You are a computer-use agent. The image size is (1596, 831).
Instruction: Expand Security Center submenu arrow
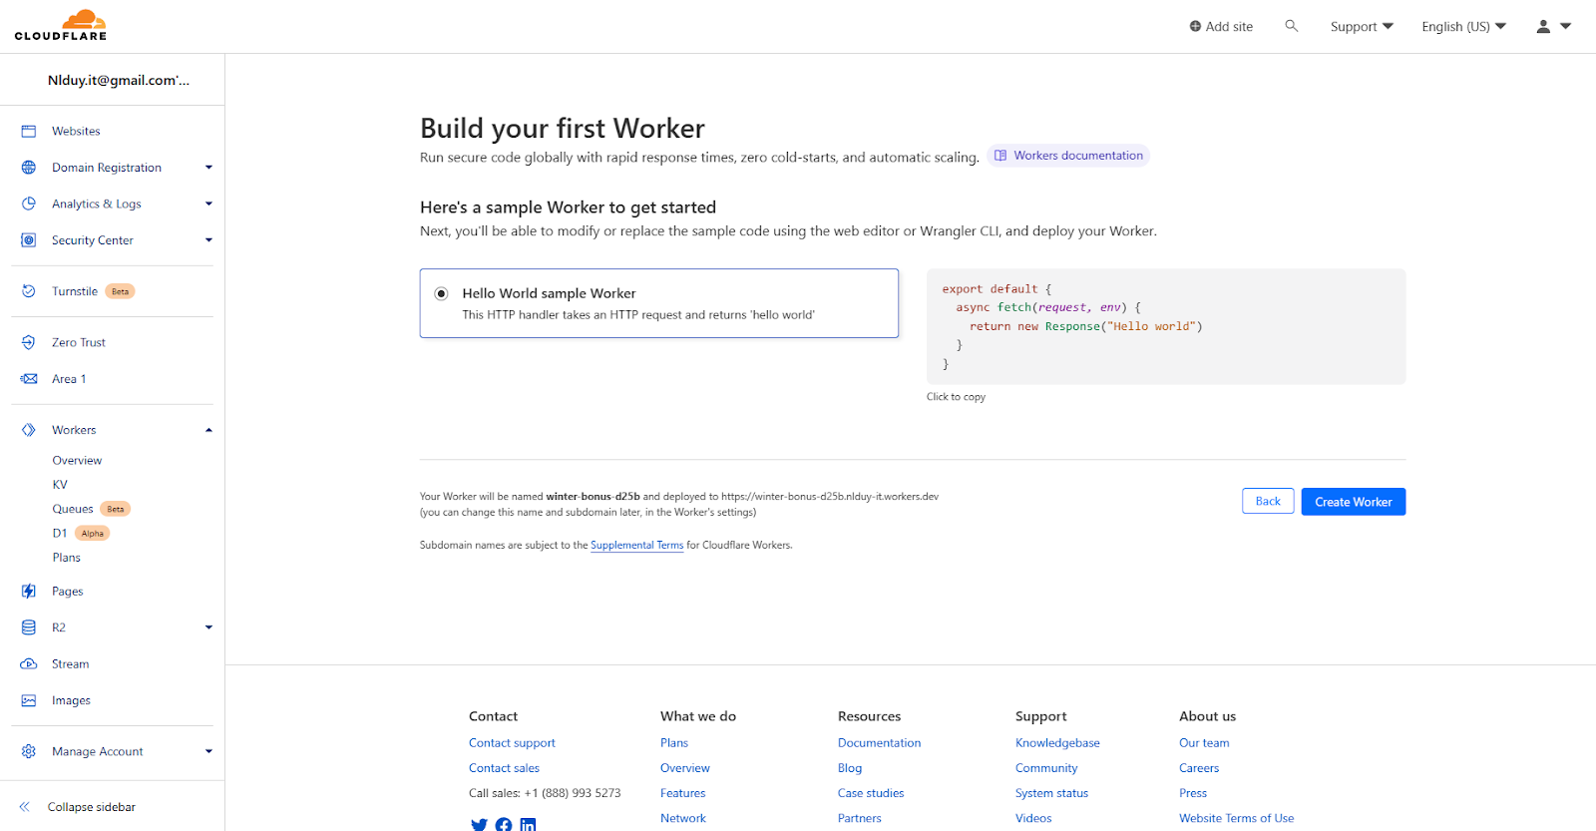(208, 240)
